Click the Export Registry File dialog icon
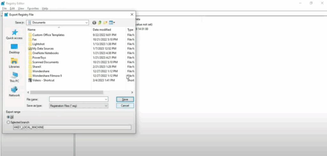This screenshot has width=327, height=156. pos(6,15)
